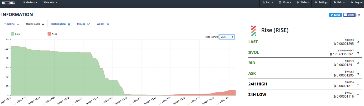Viewport: 364px width, 106px height.
Task: Click the 24H high value 0.00001811
Action: [344, 86]
